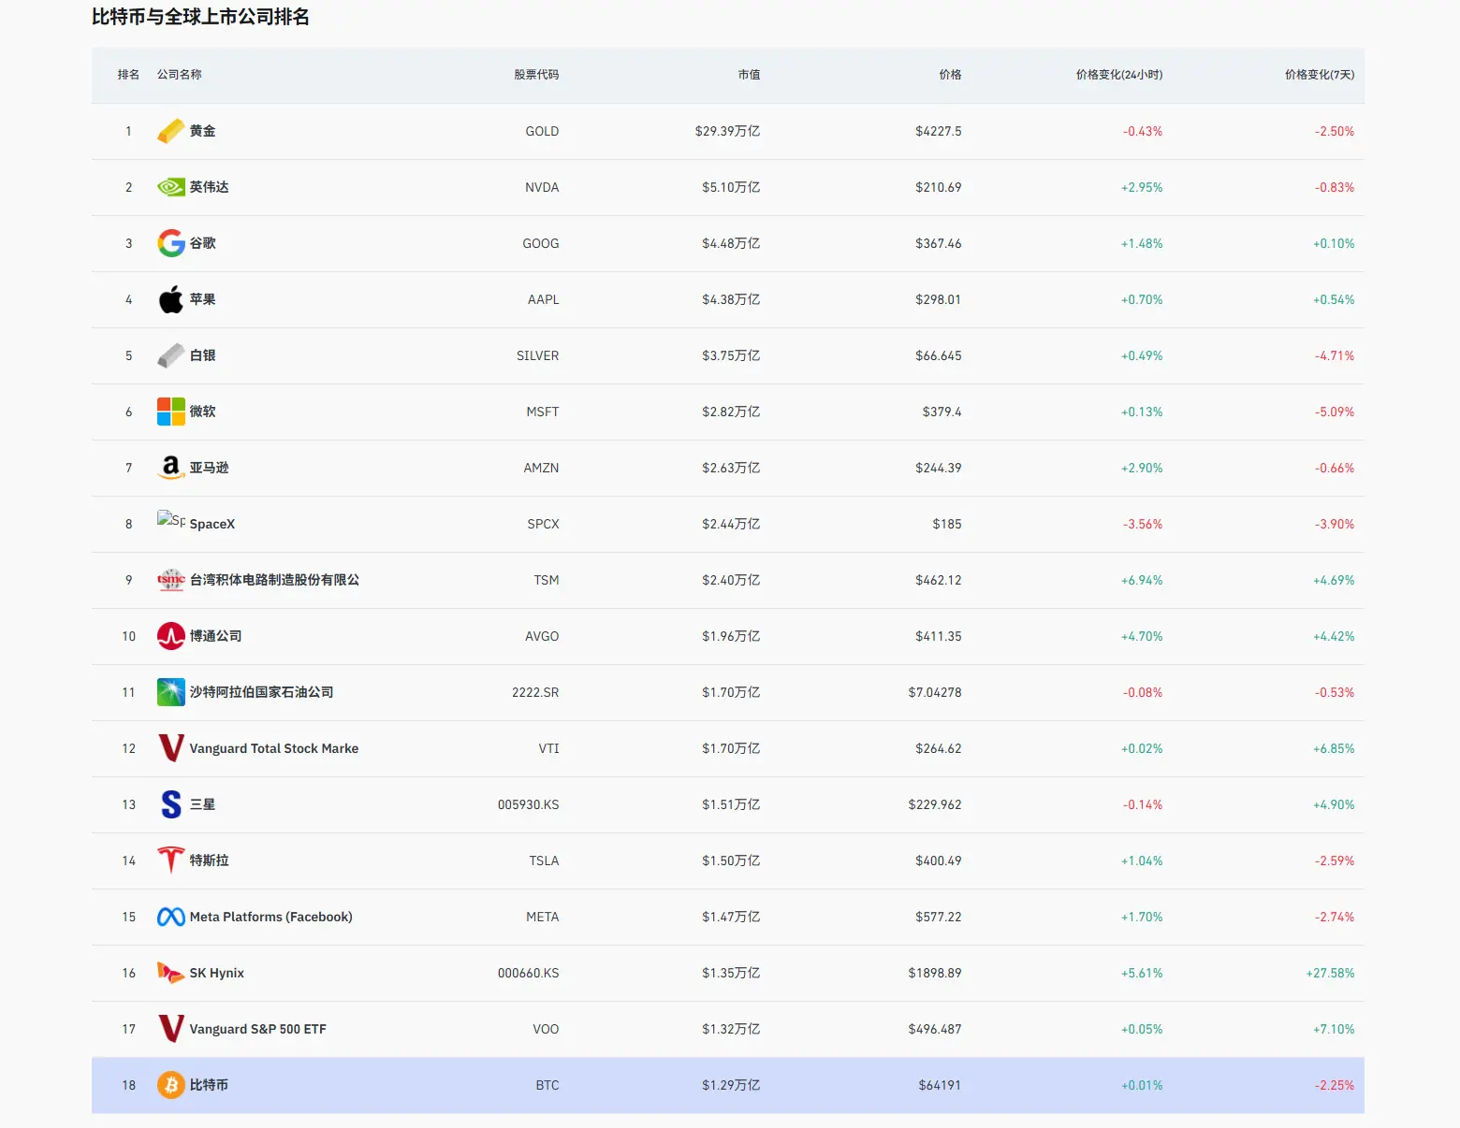Open the 沙特阿拉伯国家石油公司 name
This screenshot has height=1128, width=1460.
[x=262, y=692]
